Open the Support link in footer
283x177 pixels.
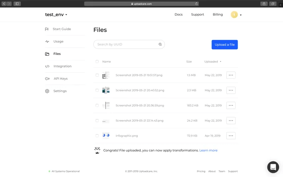pos(233,171)
